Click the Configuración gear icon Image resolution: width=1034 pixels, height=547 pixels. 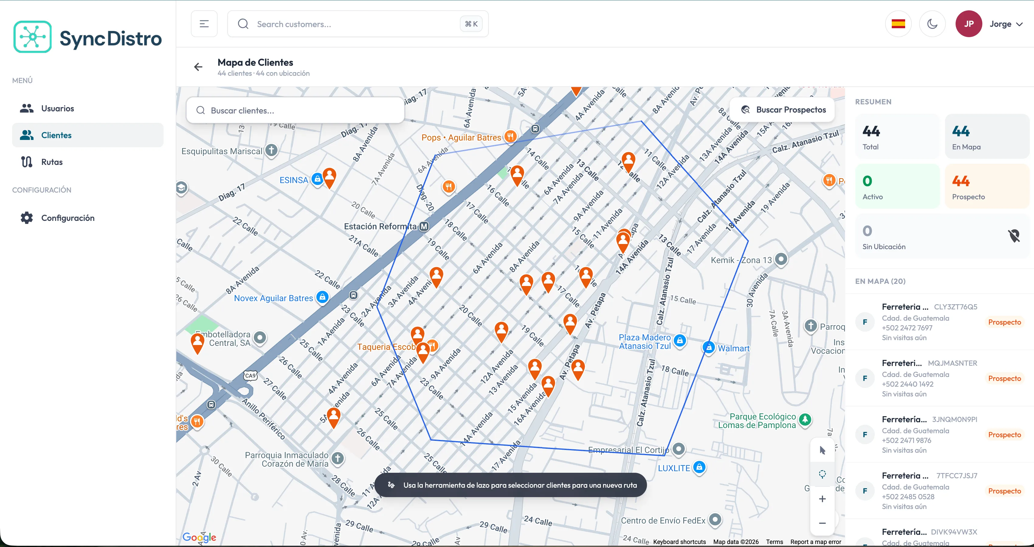pyautogui.click(x=27, y=218)
